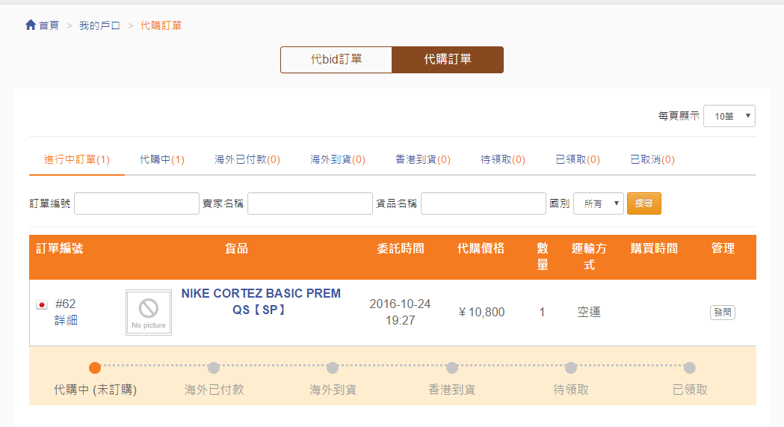The height and width of the screenshot is (427, 784).
Task: Select the 已領取(0) tab
Action: (578, 159)
